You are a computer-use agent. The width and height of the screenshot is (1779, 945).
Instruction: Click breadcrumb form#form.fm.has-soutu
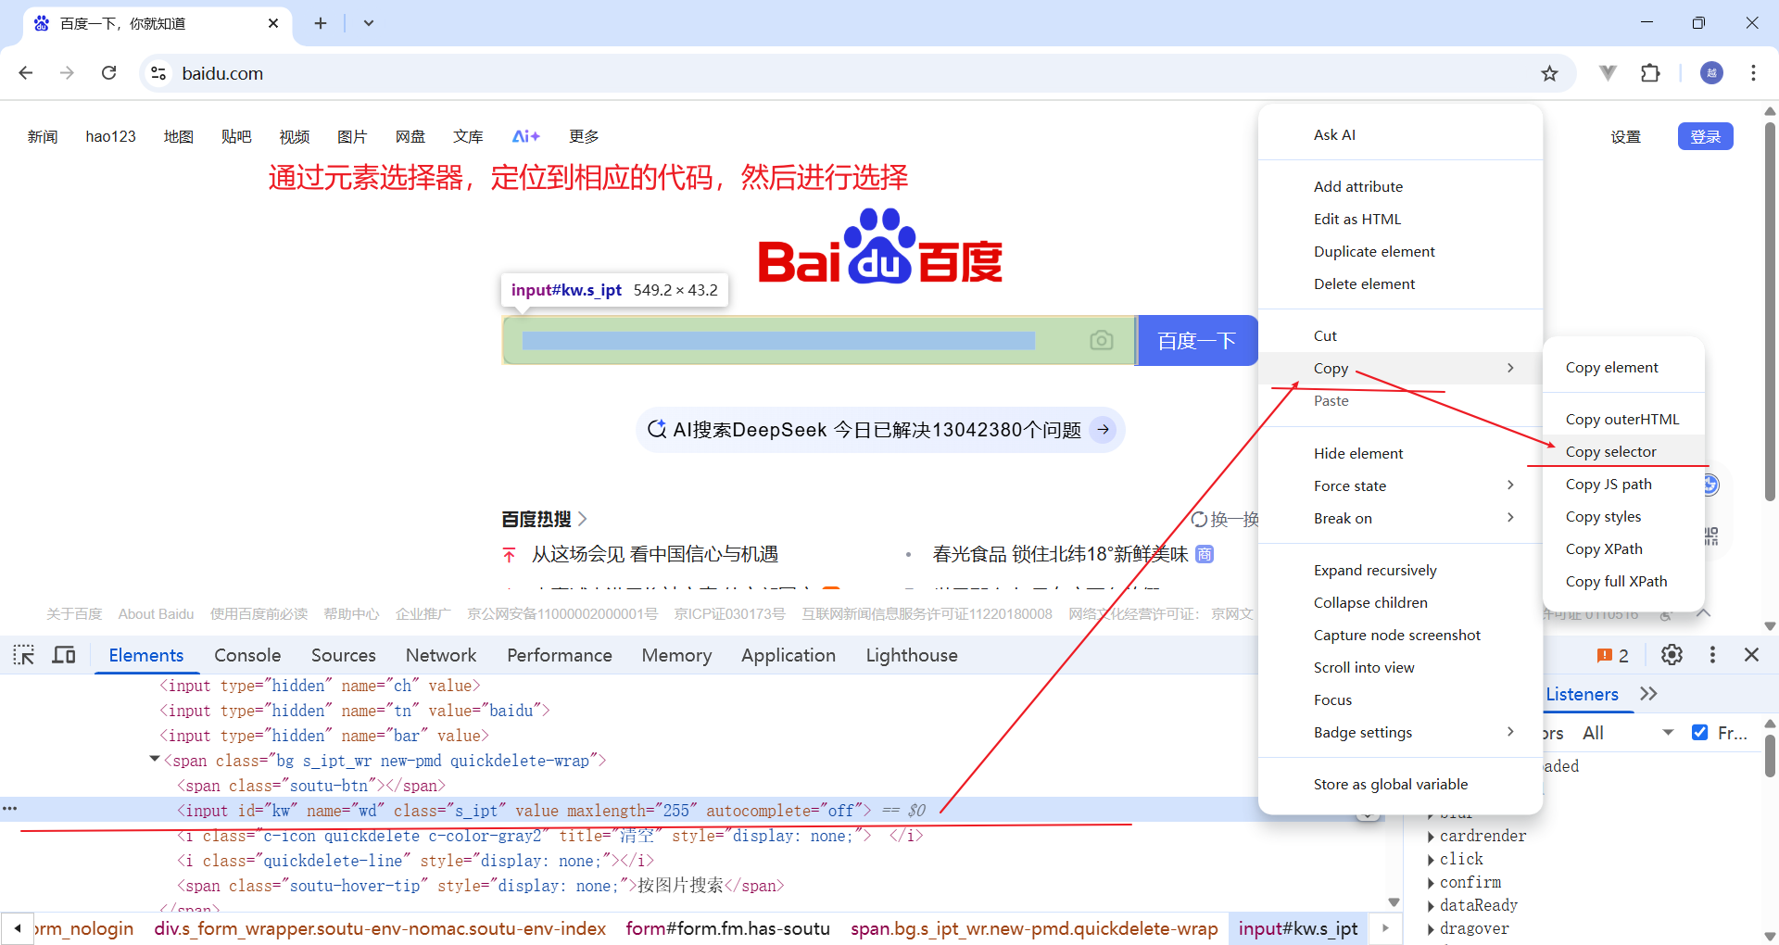[727, 928]
